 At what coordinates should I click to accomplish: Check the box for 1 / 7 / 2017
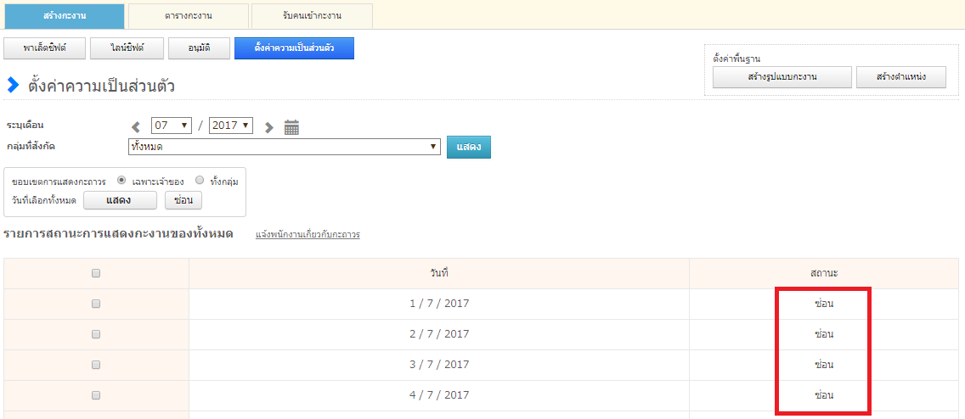[96, 304]
